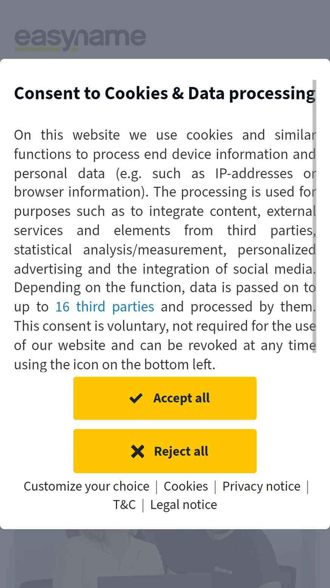The width and height of the screenshot is (330, 588).
Task: Open the Cookies link
Action: 186,486
